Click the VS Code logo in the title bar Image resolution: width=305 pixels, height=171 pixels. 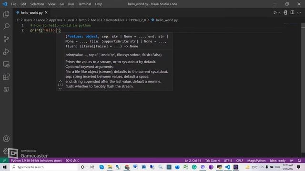pyautogui.click(x=5, y=4)
